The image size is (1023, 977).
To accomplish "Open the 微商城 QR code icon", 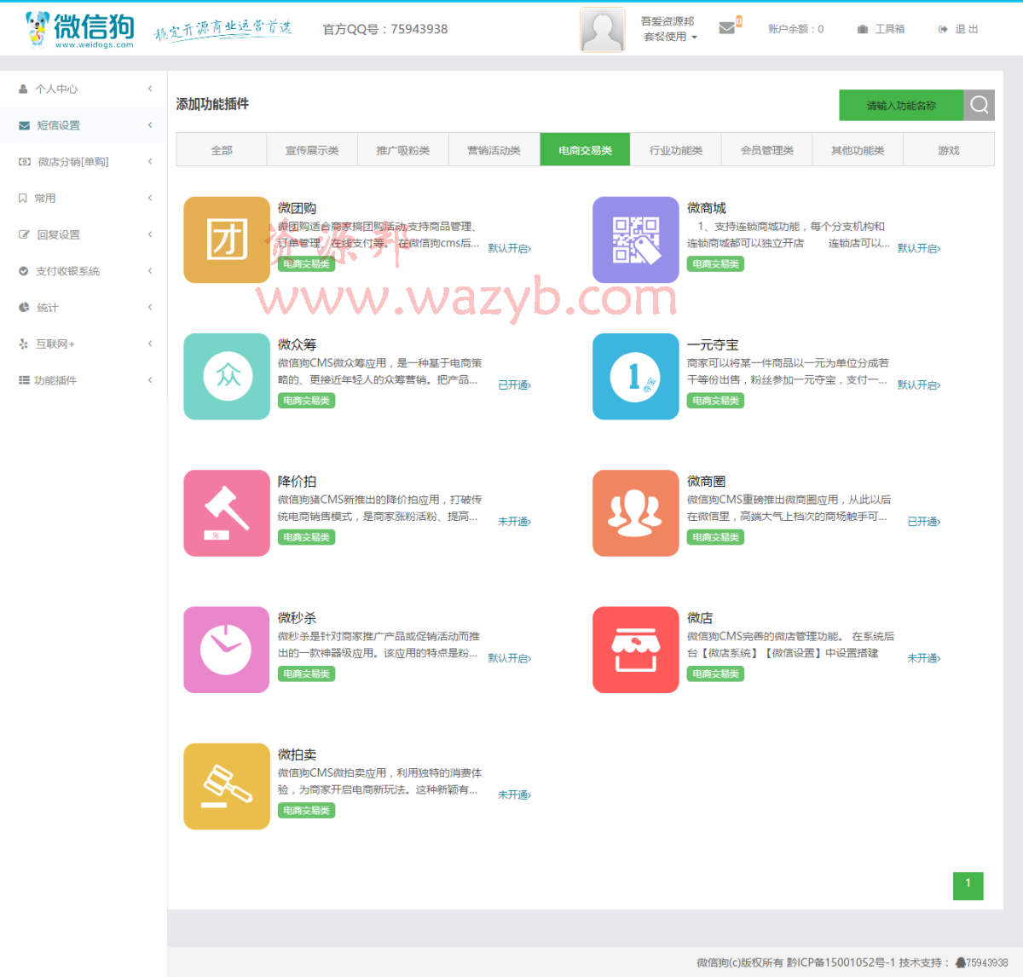I will 636,240.
